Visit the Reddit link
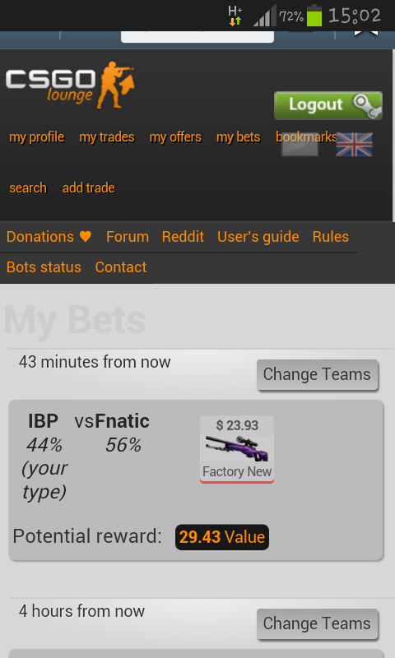 pyautogui.click(x=183, y=237)
